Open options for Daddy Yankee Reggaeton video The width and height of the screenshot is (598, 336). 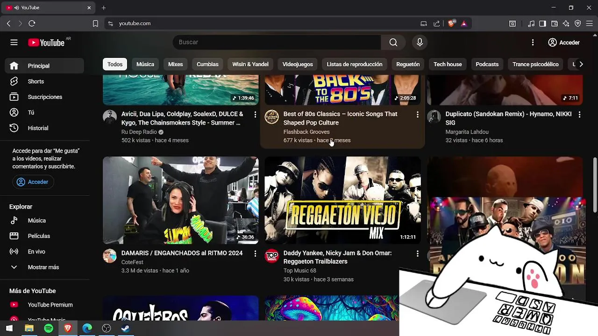tap(417, 253)
